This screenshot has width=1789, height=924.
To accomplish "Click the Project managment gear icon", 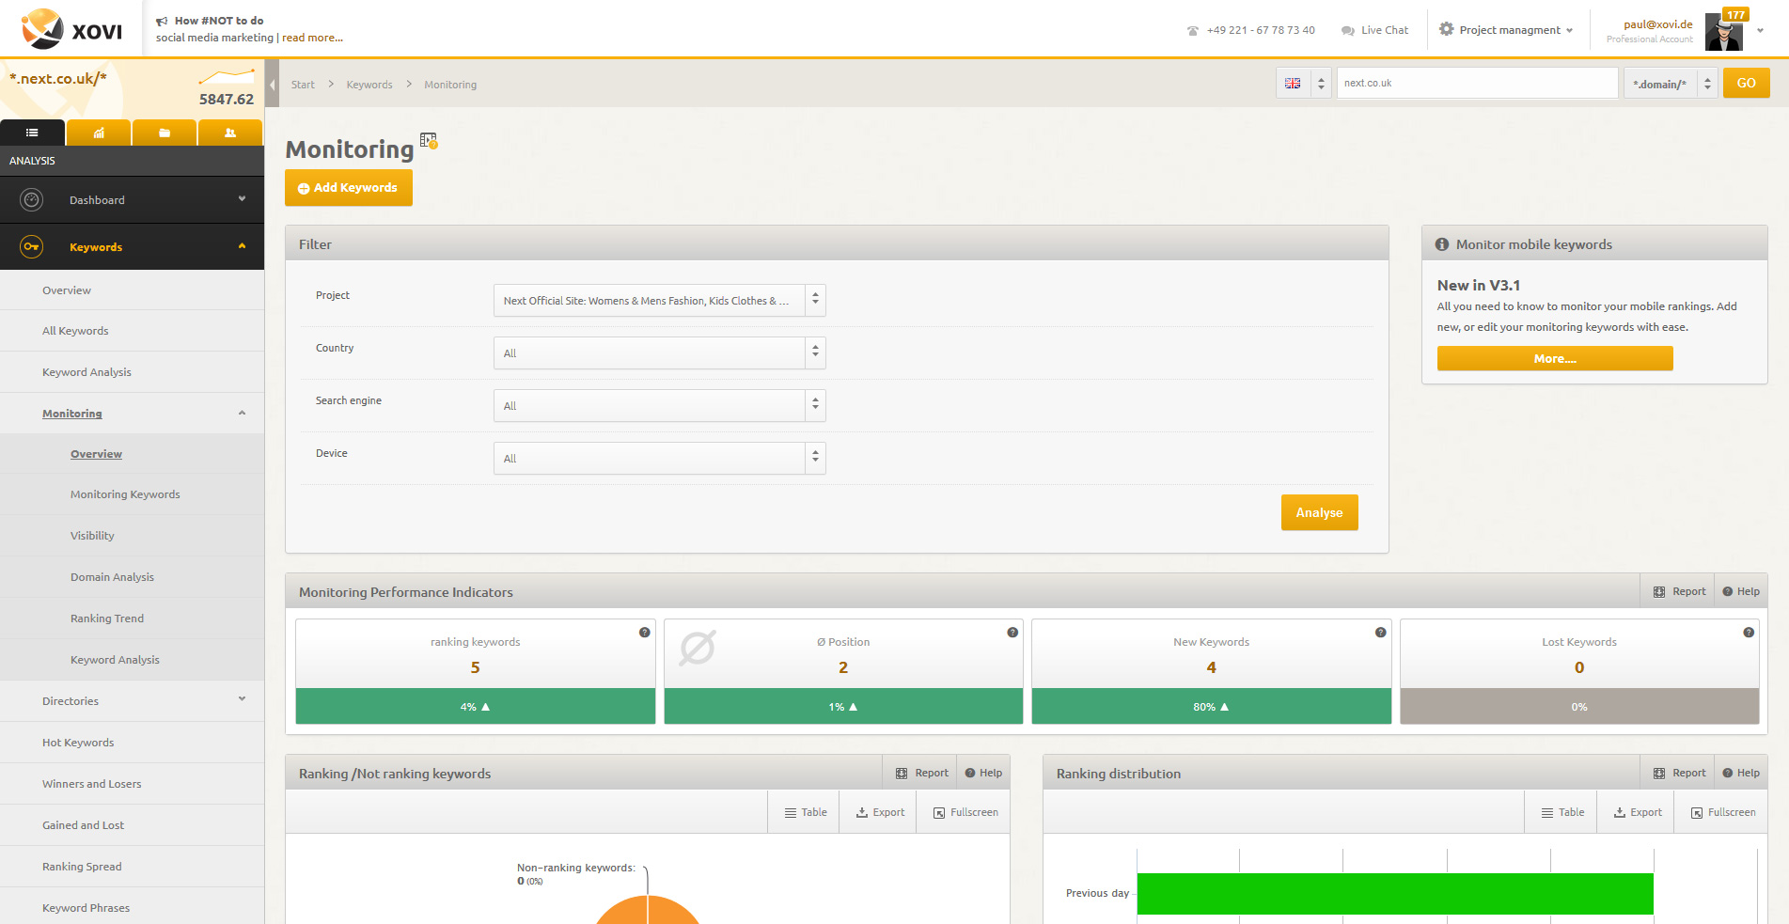I will [x=1446, y=29].
